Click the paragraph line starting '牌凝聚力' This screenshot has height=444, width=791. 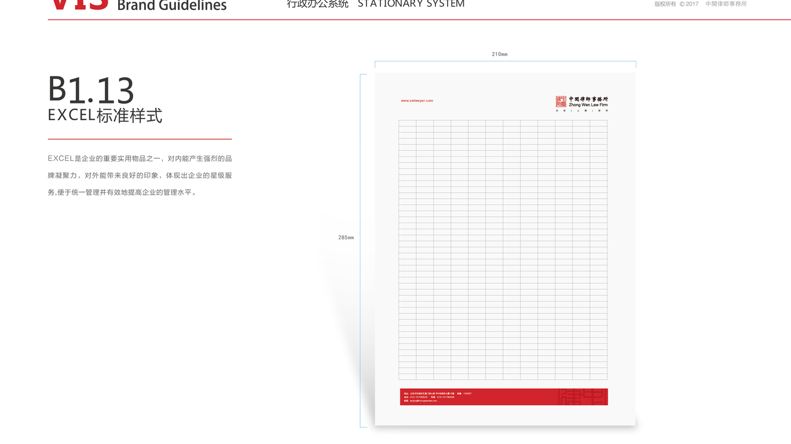[140, 175]
